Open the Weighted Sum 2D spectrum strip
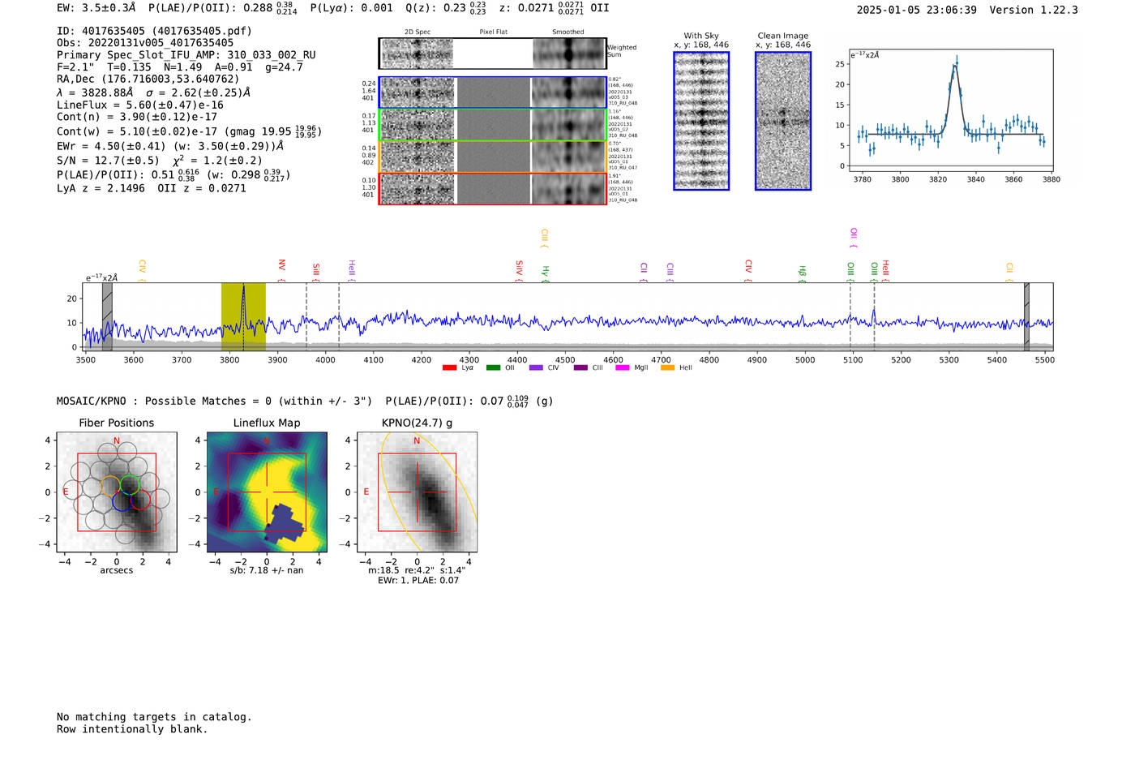Screen dimensions: 1135x773 [x=492, y=54]
